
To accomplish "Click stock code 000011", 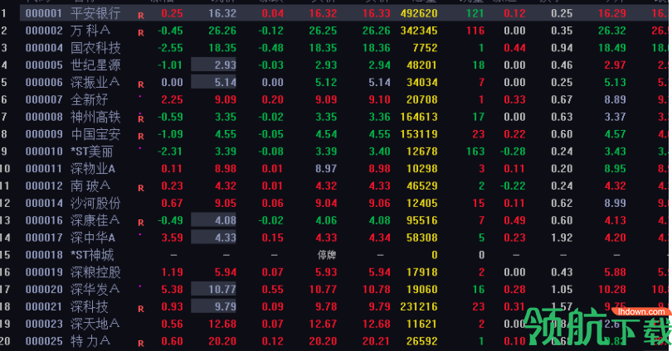I will tap(44, 168).
